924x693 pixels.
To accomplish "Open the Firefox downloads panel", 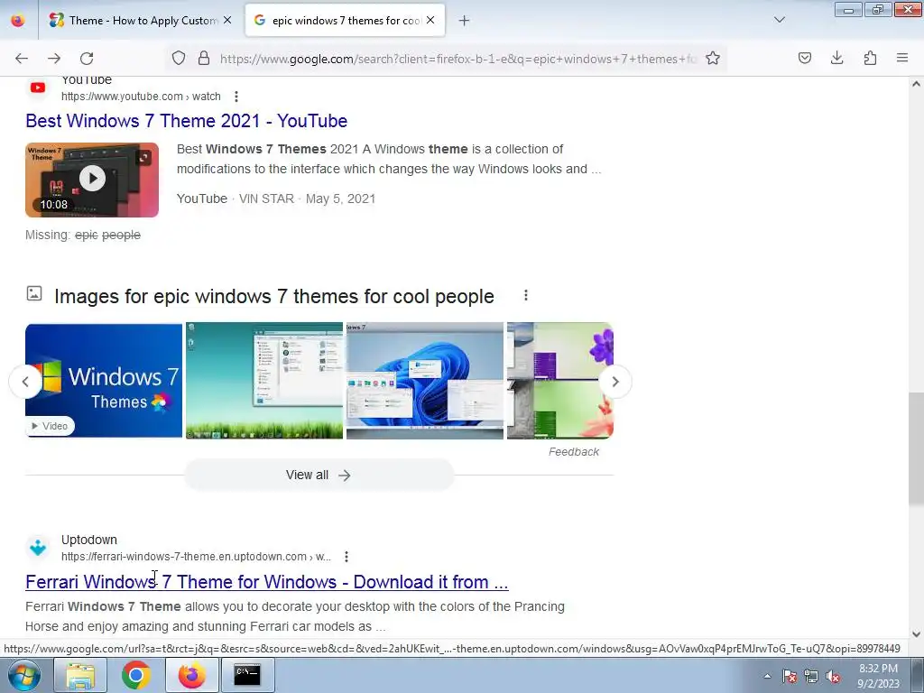I will 836,58.
